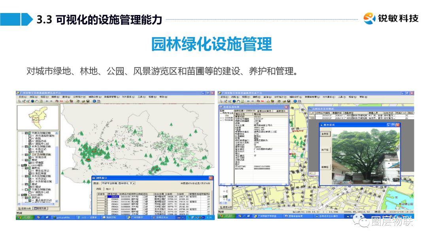Go to next view arrow in the record-table GIS window

click(x=51, y=101)
